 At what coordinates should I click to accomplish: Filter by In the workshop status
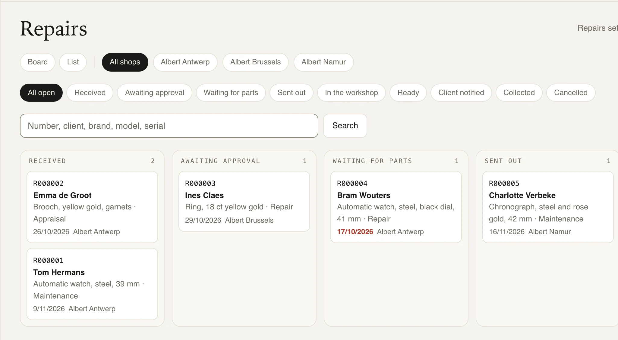(352, 93)
